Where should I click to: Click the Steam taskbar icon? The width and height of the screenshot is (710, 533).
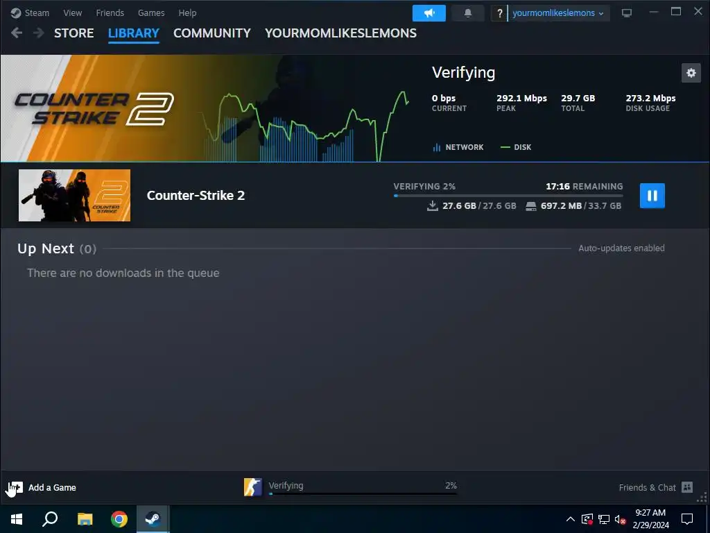pos(153,519)
